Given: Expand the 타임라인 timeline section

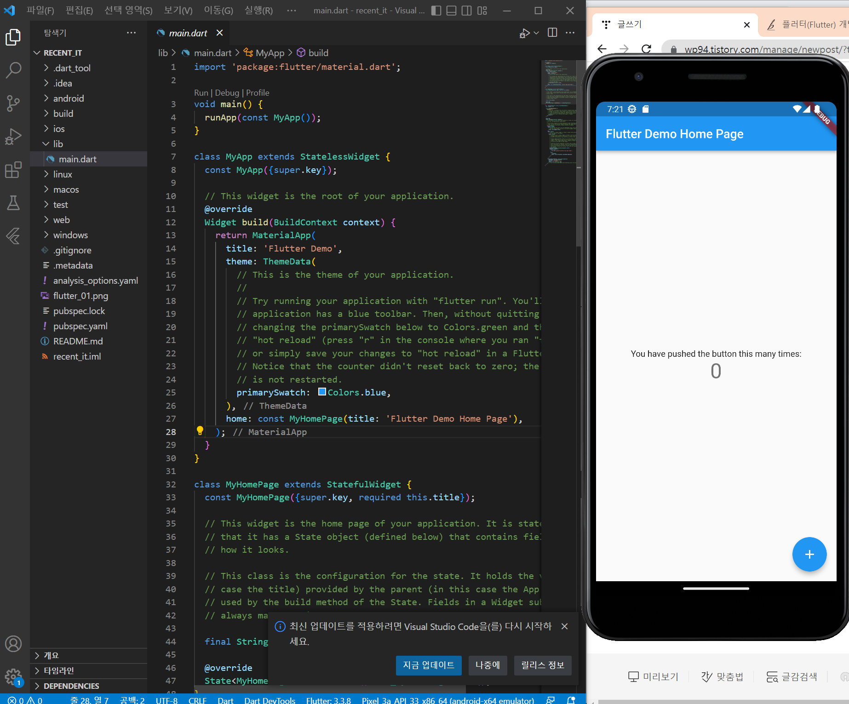Looking at the screenshot, I should pos(89,670).
